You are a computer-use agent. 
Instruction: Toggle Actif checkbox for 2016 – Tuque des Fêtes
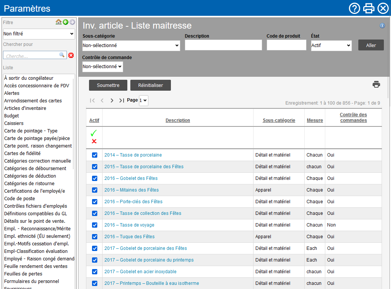95,237
